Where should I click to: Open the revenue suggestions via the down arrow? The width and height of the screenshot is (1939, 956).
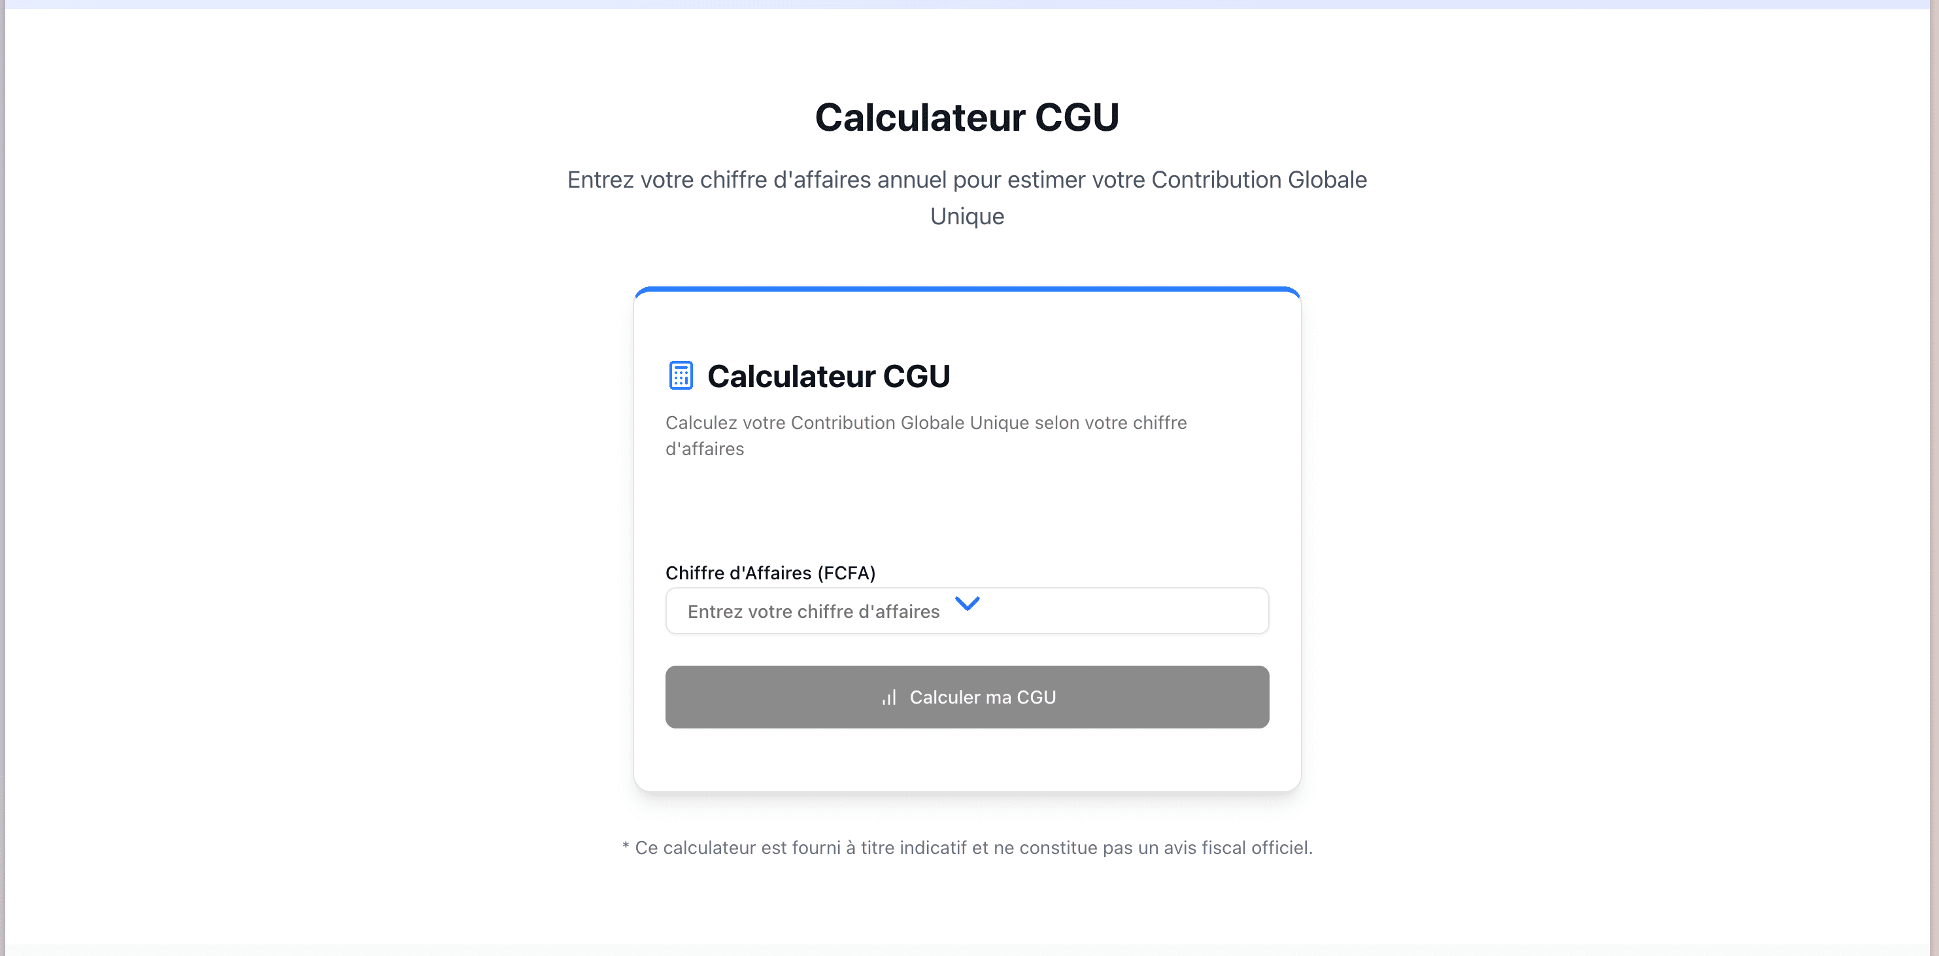tap(968, 604)
